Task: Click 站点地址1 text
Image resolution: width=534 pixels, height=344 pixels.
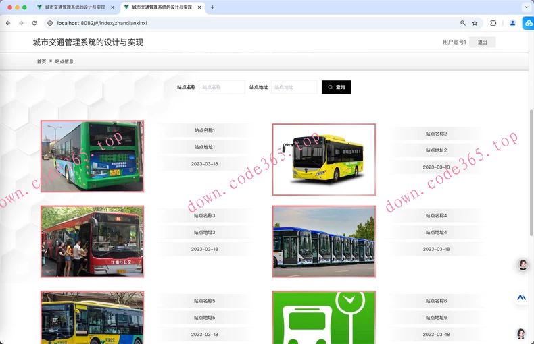Action: click(204, 147)
